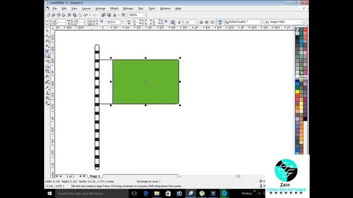Pick the blue swatch in the color palette
The width and height of the screenshot is (353, 198).
tap(297, 84)
